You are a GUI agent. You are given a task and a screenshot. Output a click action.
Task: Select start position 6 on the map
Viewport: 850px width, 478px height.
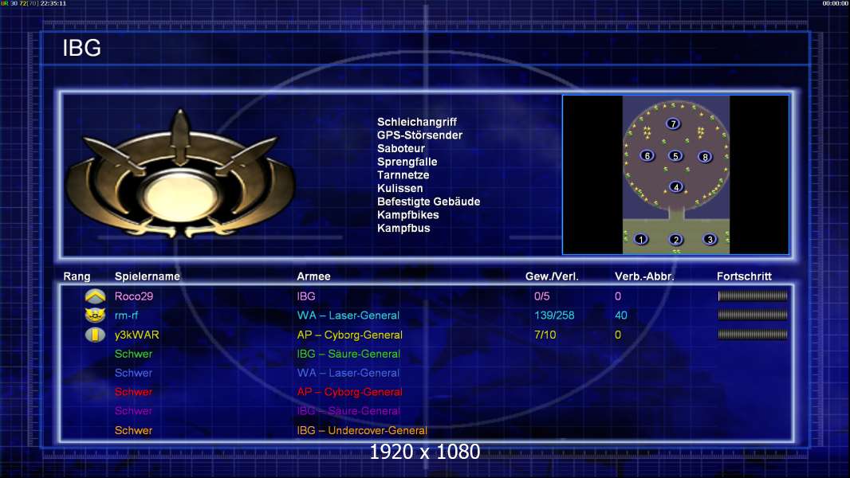tap(647, 156)
